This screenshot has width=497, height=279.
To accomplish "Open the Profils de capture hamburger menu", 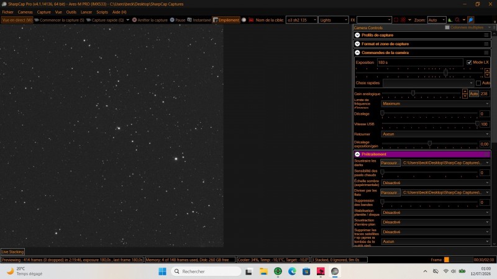I will pos(486,35).
